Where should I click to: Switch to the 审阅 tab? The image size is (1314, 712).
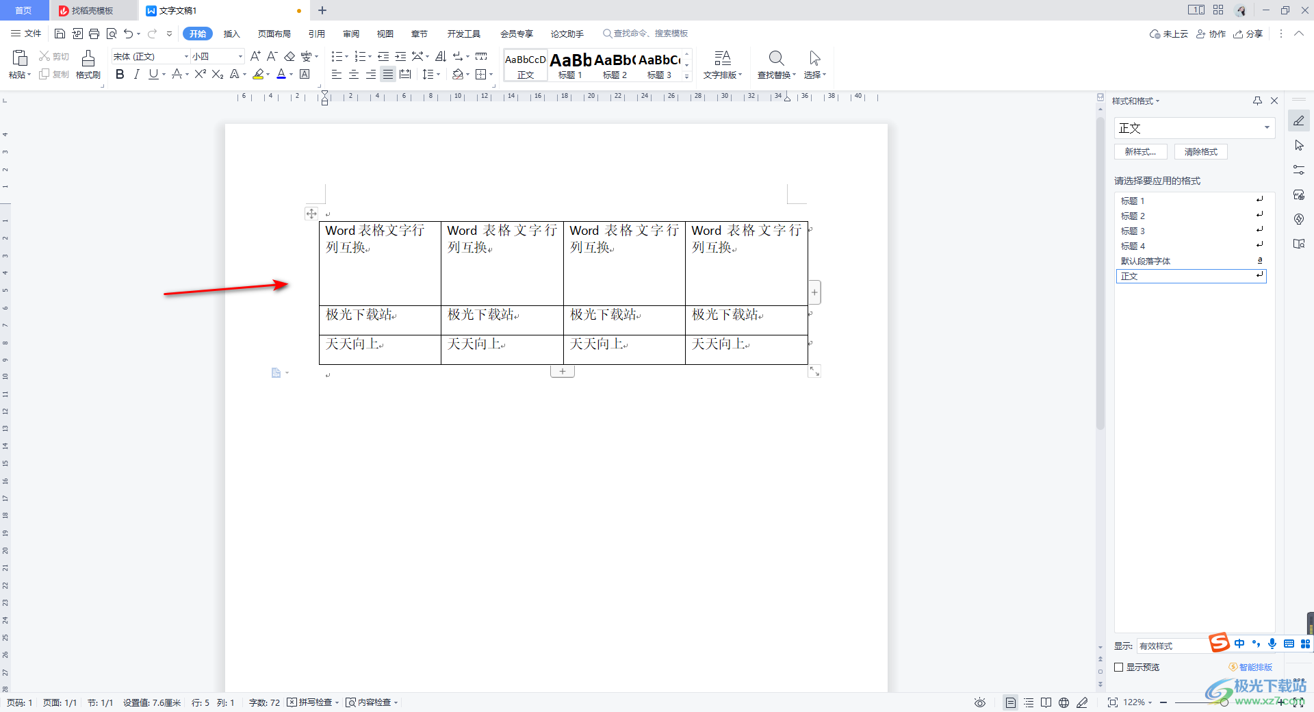351,34
